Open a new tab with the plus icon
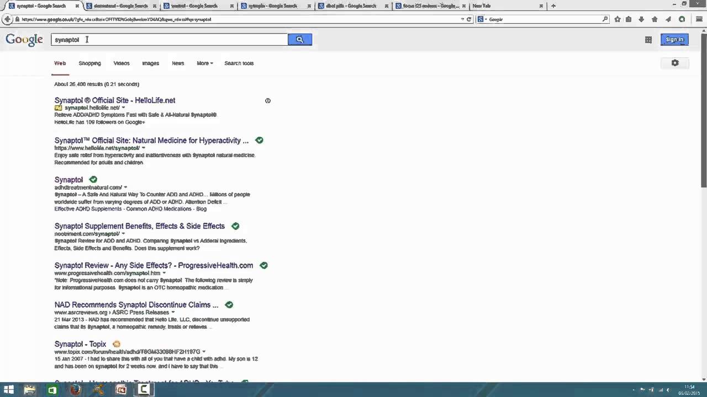The height and width of the screenshot is (397, 707). tap(553, 6)
